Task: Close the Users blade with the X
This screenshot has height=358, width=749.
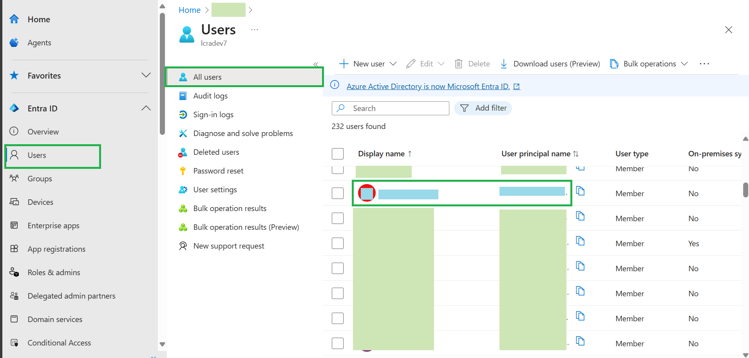Action: tap(729, 30)
